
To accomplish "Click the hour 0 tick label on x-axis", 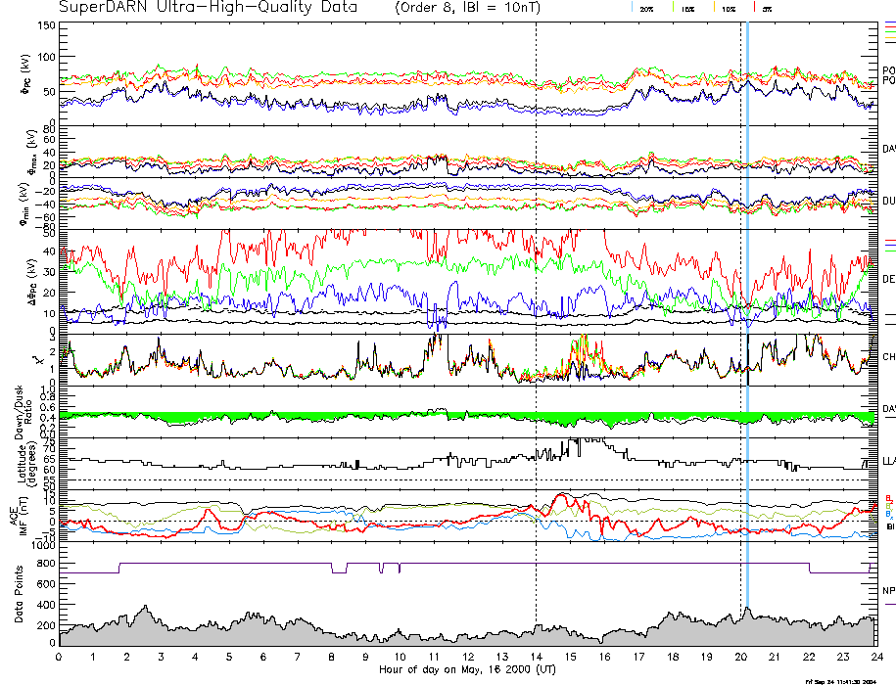I will (x=59, y=658).
